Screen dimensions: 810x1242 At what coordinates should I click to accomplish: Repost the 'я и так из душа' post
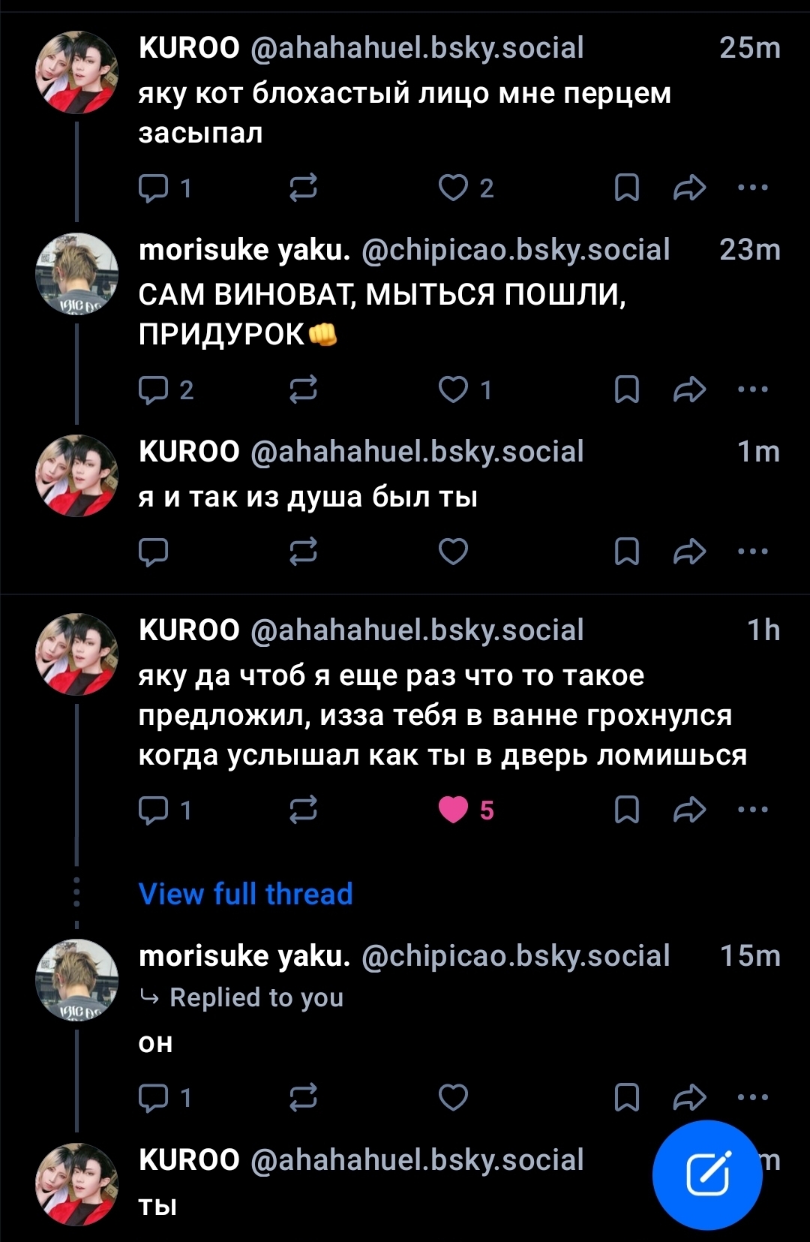click(x=303, y=552)
